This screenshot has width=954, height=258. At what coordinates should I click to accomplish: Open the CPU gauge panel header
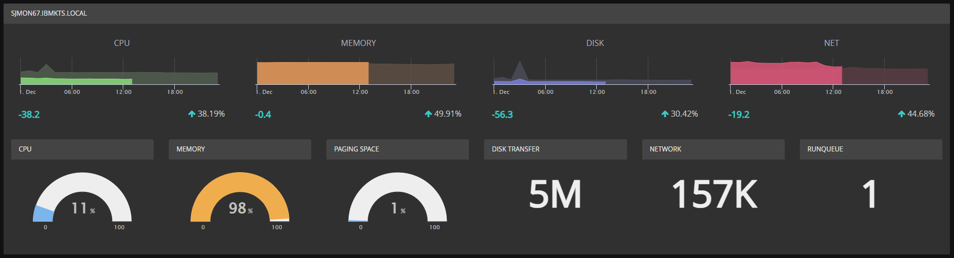pyautogui.click(x=82, y=149)
